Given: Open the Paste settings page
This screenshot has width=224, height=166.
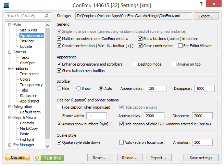Looking at the screenshot, I should (25, 134).
